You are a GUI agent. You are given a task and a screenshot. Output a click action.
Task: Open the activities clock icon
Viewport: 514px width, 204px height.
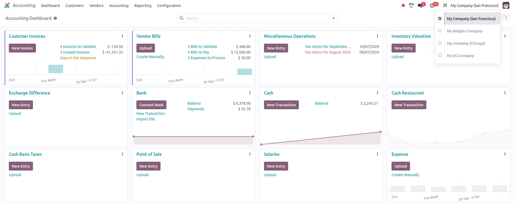click(x=432, y=6)
